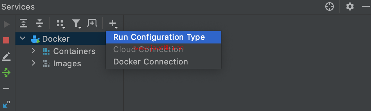Viewport: 371px width, 111px height.
Task: Click the green Deploy arrow icon
Action: pos(6,72)
